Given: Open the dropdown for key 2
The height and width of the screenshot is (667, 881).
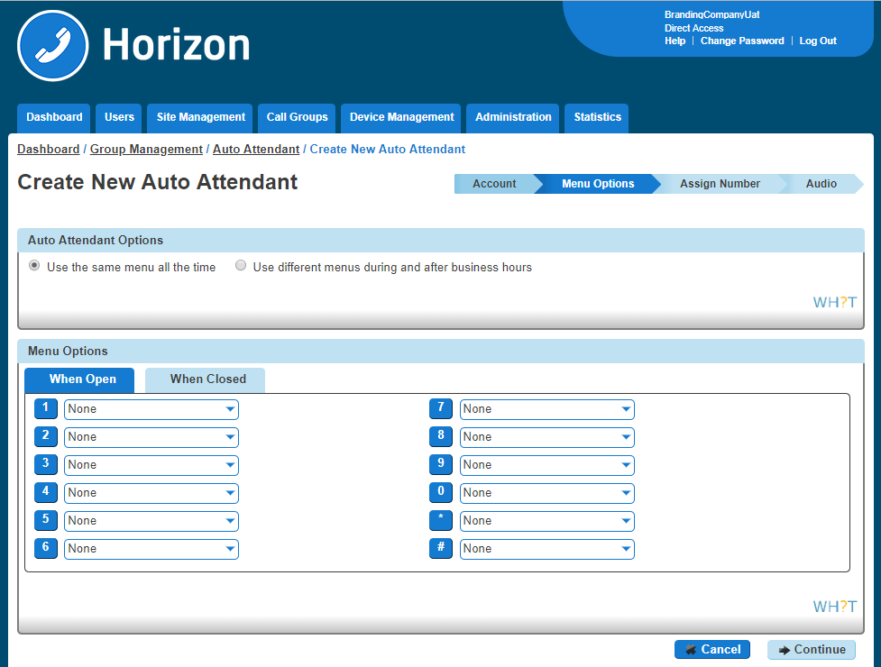Looking at the screenshot, I should coord(151,437).
